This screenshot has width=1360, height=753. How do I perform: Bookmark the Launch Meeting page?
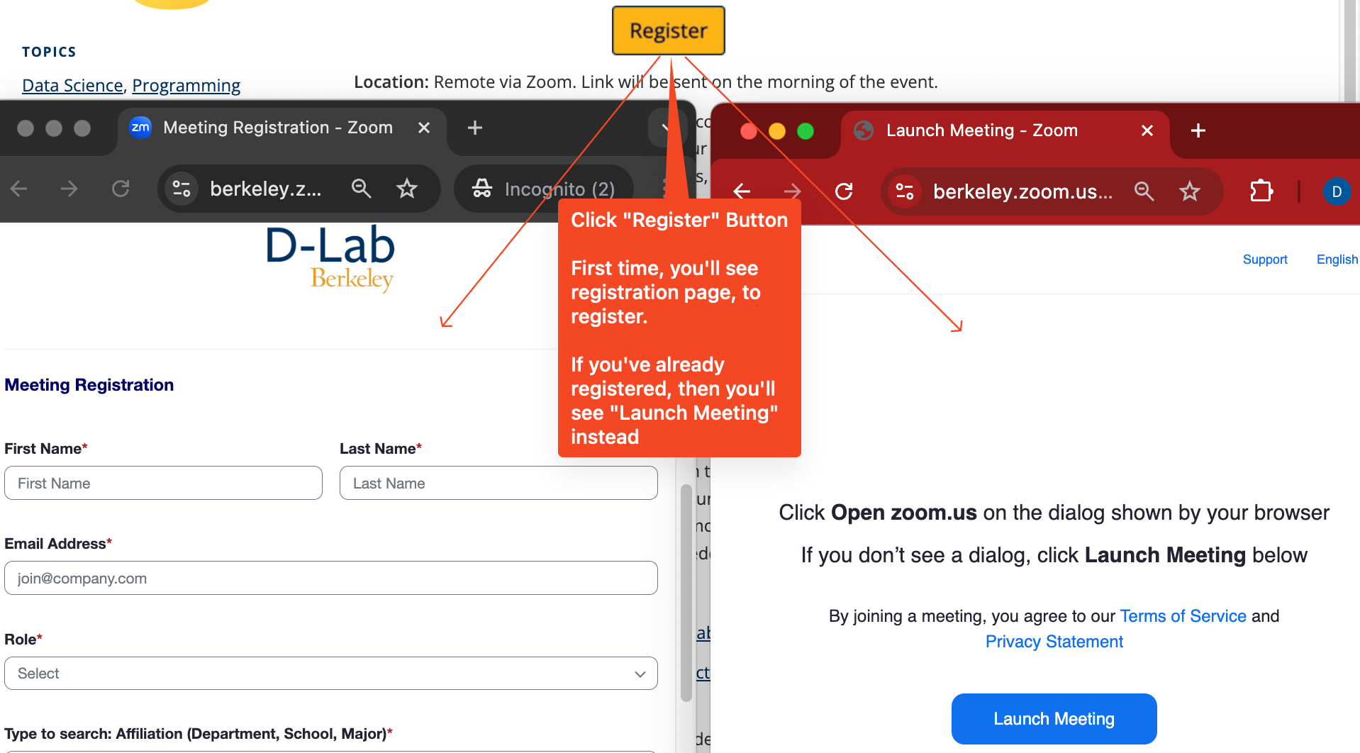click(x=1190, y=191)
